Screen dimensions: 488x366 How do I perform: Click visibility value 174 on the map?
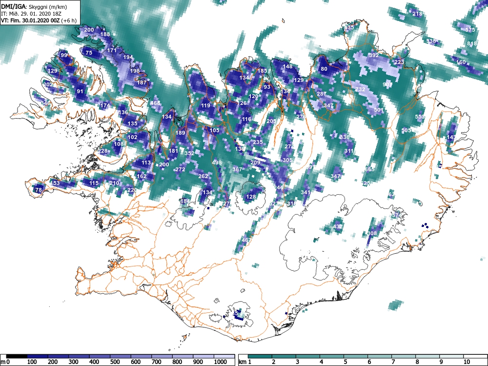(105, 105)
